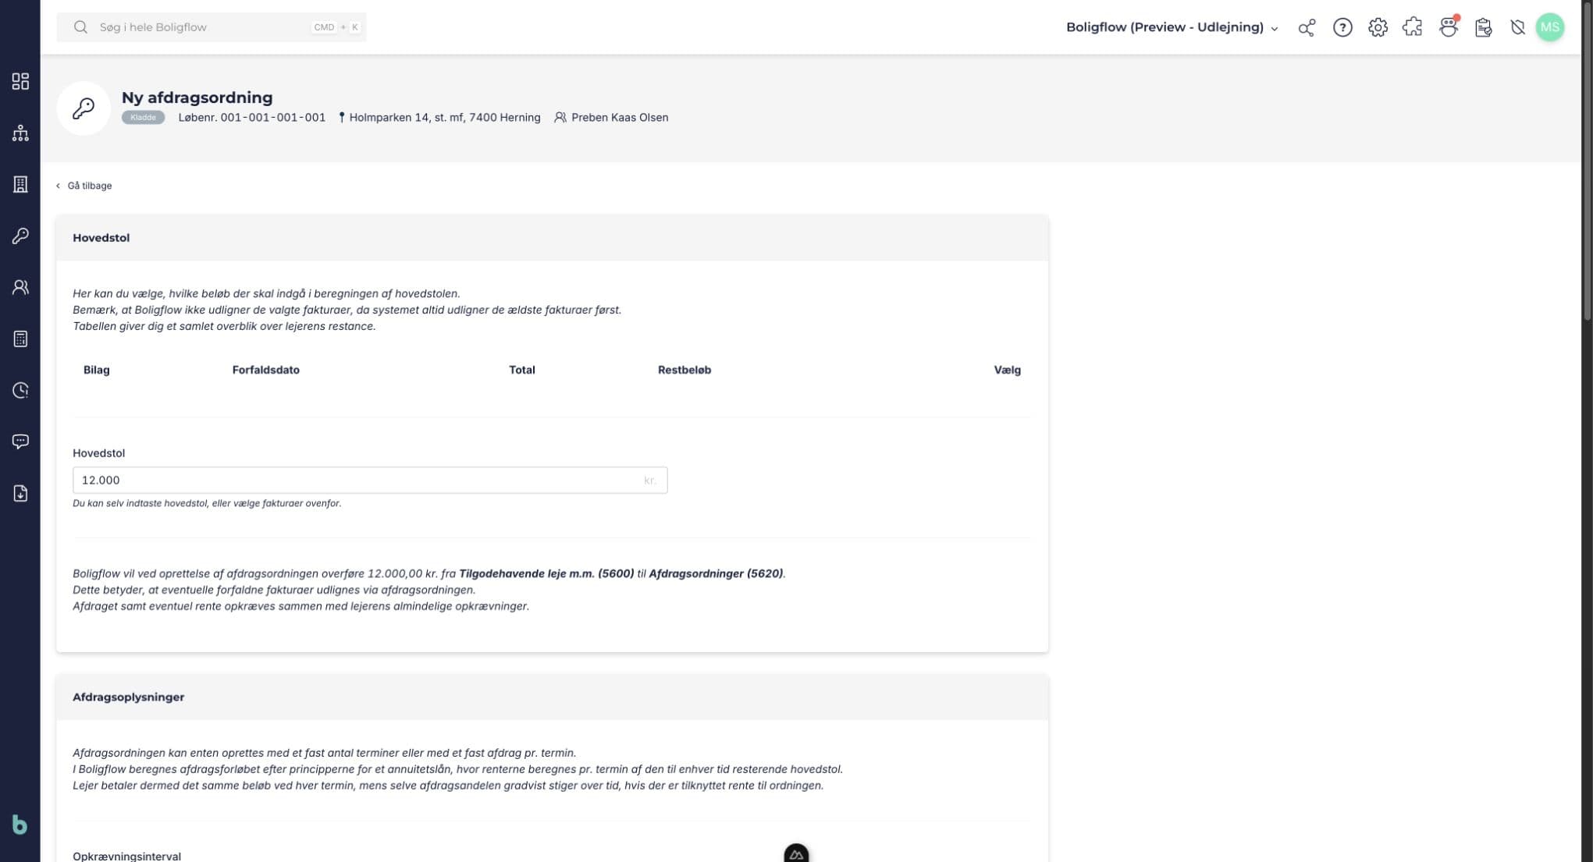The image size is (1593, 862).
Task: Open the puzzle piece integrations icon
Action: click(x=1413, y=27)
